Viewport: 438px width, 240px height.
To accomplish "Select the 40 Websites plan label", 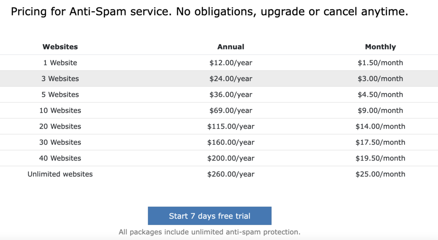I will [60, 158].
